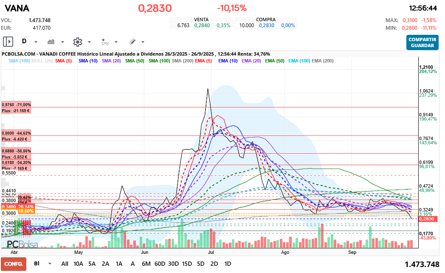Switch to the 10A time range
Viewport: 445px width, 273px height.
point(79,264)
